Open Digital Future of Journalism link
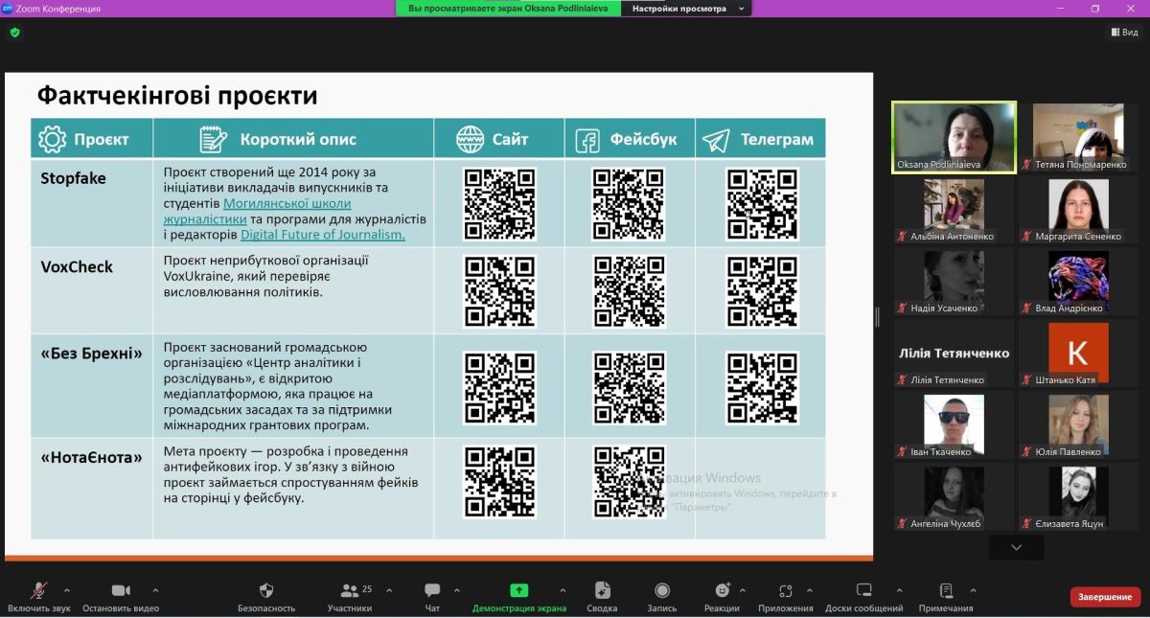The image size is (1150, 618). 323,234
